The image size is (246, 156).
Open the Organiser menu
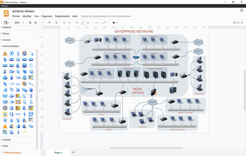click(x=47, y=16)
